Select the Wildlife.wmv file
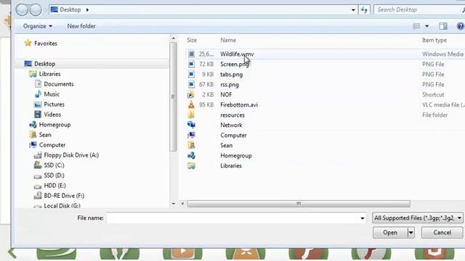This screenshot has height=261, width=465. pos(237,54)
